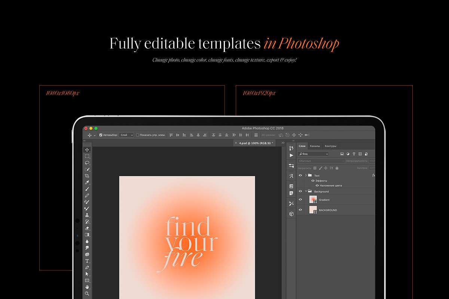449x299 pixels.
Task: Select the Hand tool
Action: [87, 287]
